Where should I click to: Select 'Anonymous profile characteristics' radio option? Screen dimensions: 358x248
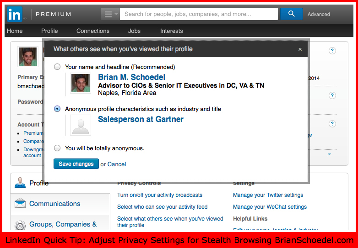click(57, 109)
